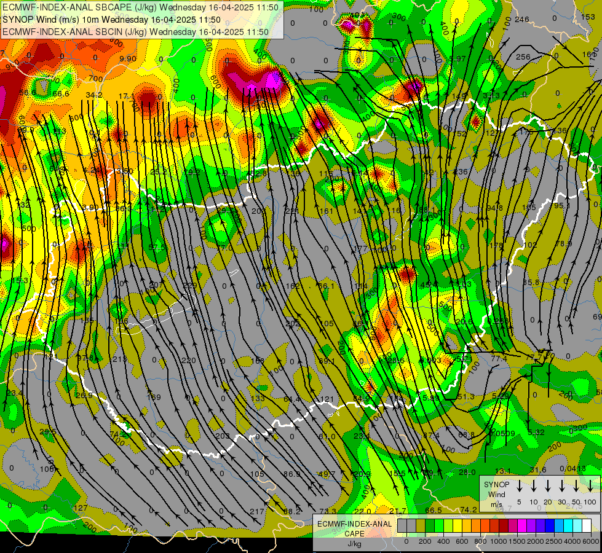Image resolution: width=602 pixels, height=553 pixels.
Task: Click the '66.5' value on the map
Action: click(x=434, y=510)
